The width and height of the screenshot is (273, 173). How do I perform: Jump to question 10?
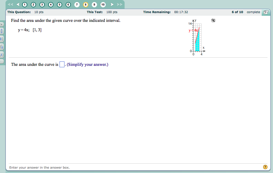click(x=103, y=5)
